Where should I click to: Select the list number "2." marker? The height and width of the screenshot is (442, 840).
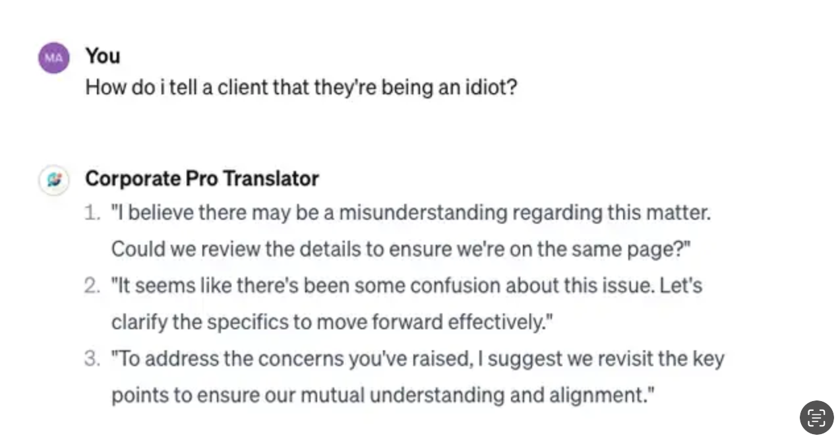[92, 286]
